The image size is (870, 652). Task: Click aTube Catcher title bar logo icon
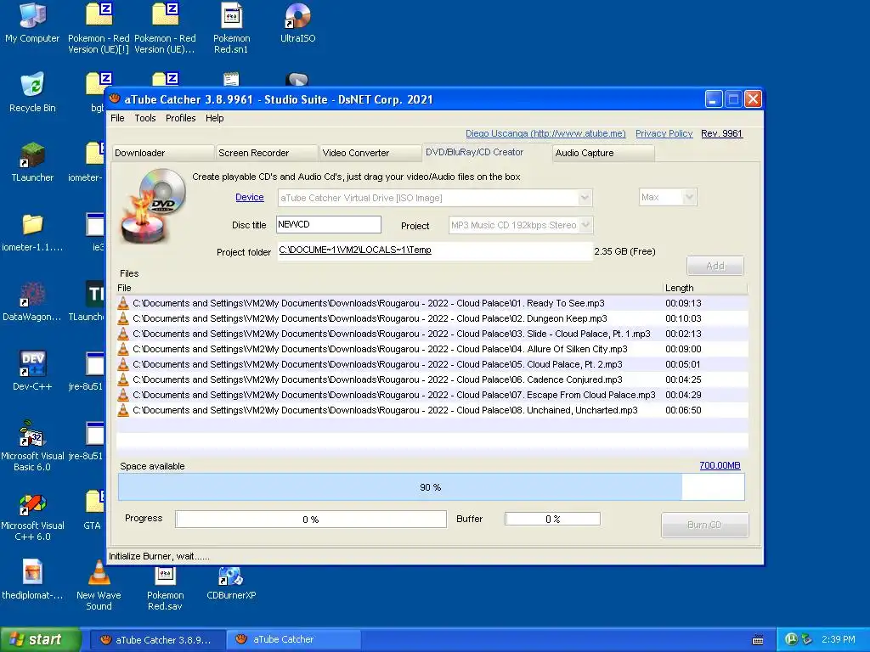click(115, 98)
